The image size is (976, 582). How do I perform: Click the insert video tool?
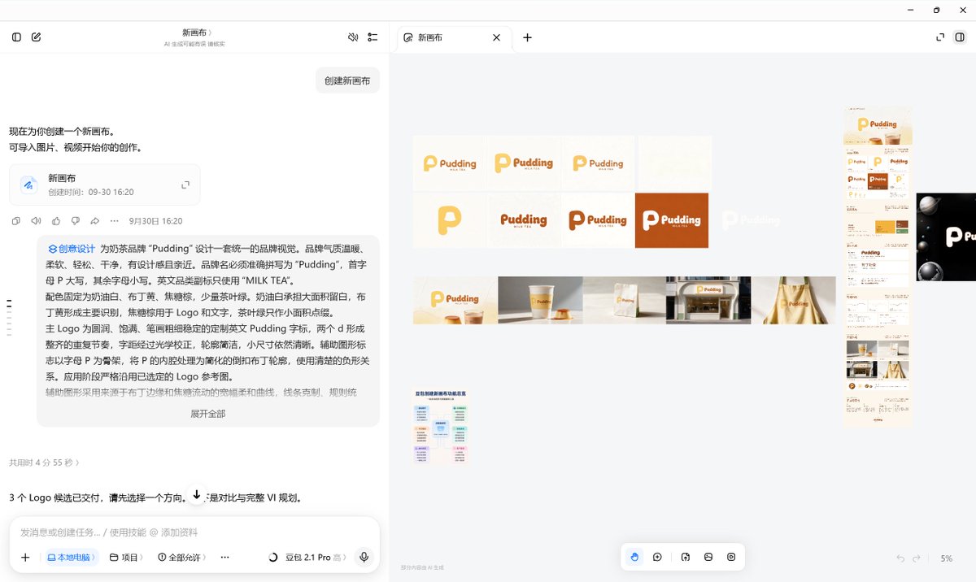coord(731,557)
